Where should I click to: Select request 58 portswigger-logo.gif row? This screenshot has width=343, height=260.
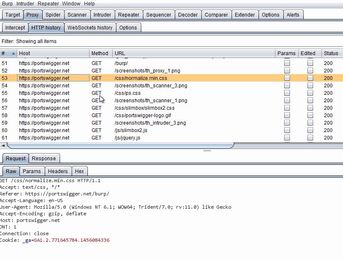click(143, 116)
